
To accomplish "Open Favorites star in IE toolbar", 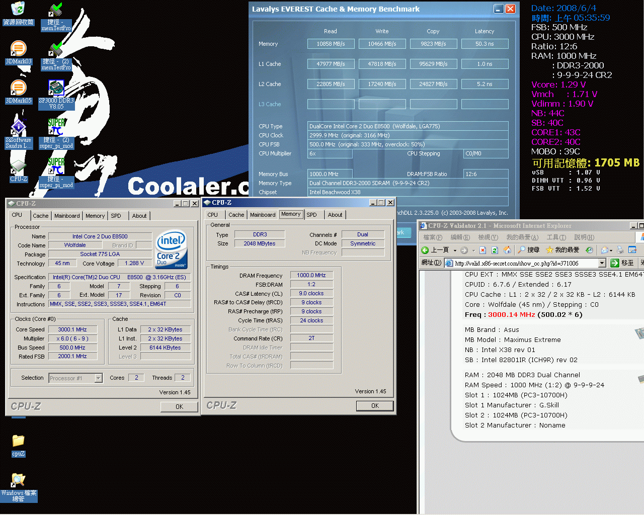I will (562, 250).
